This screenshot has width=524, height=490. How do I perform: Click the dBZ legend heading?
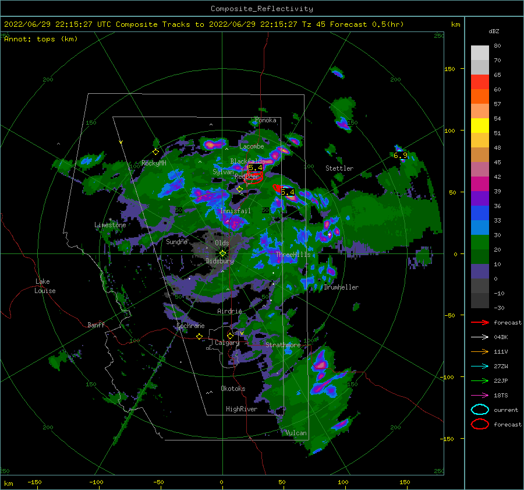tap(494, 31)
